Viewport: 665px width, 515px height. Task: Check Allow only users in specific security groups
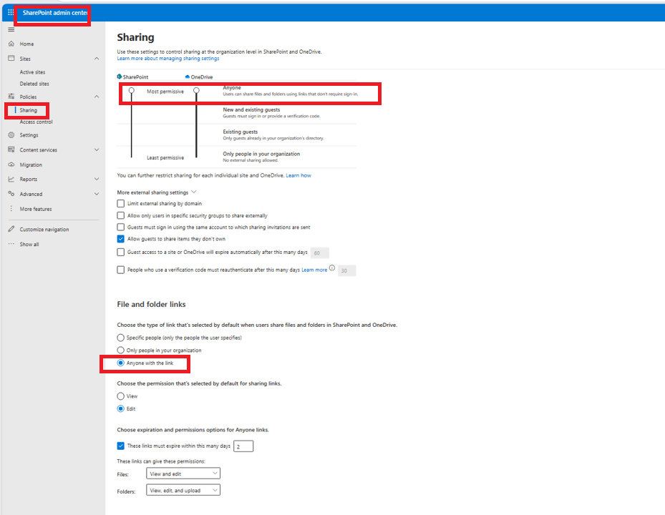tap(121, 215)
